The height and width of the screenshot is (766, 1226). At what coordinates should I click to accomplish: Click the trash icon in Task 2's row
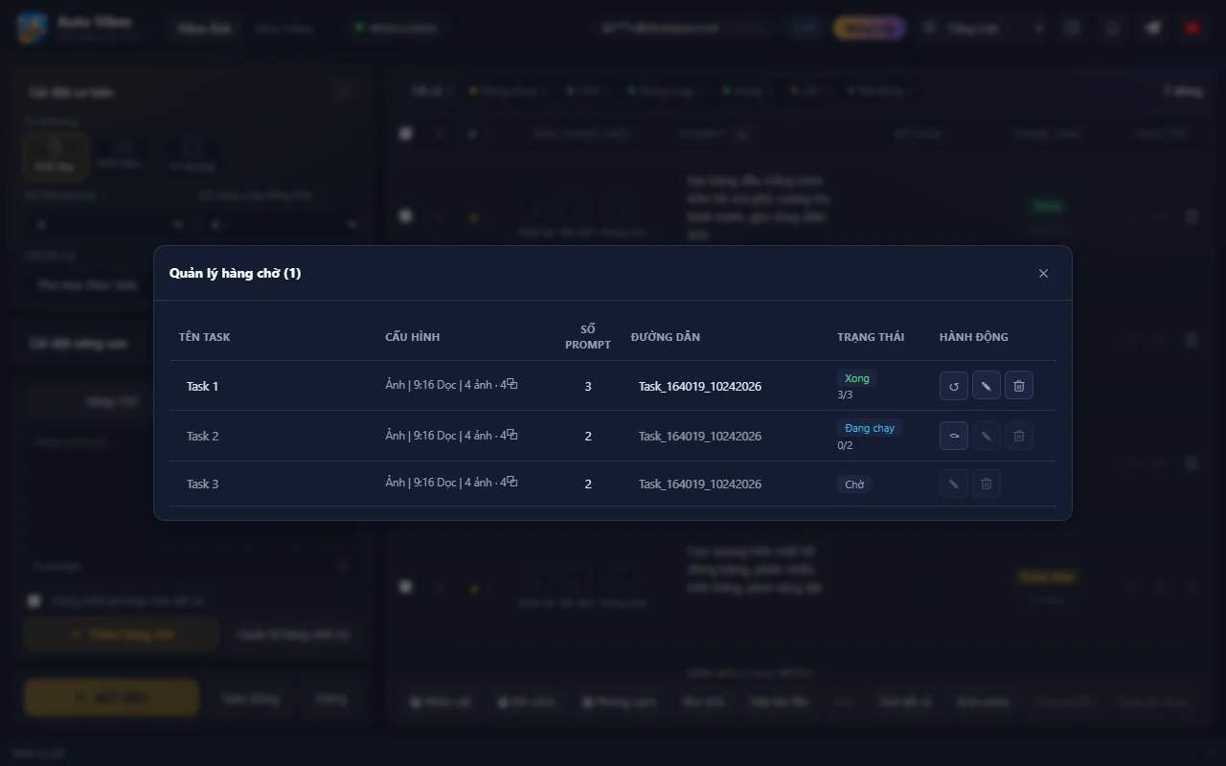click(1019, 436)
